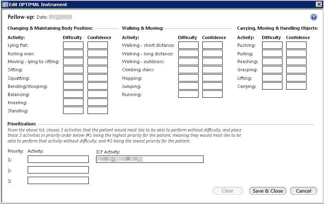Click Moving - lying to sitting Confidence field
The width and height of the screenshot is (324, 204).
(98, 61)
